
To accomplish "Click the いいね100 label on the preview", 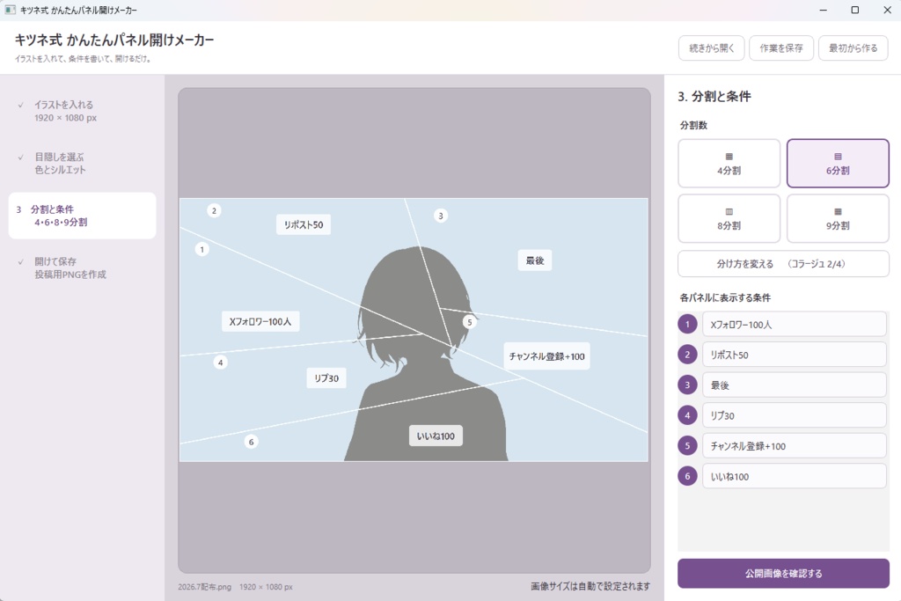I will click(436, 436).
